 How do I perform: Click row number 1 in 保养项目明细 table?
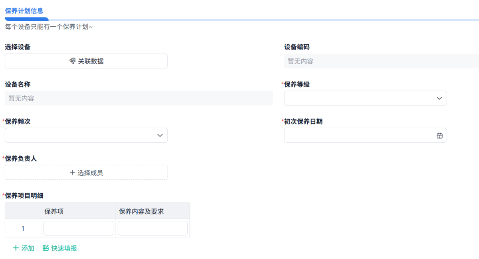23,228
